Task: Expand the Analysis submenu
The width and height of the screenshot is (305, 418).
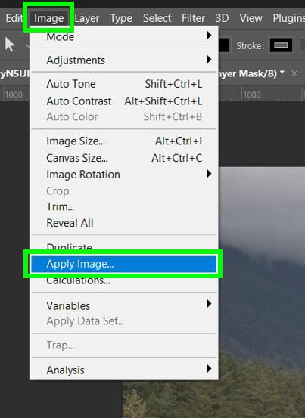Action: point(124,370)
